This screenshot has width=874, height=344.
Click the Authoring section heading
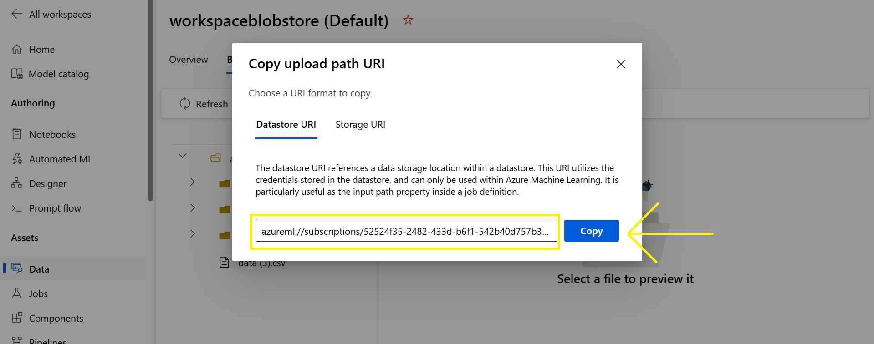click(33, 103)
